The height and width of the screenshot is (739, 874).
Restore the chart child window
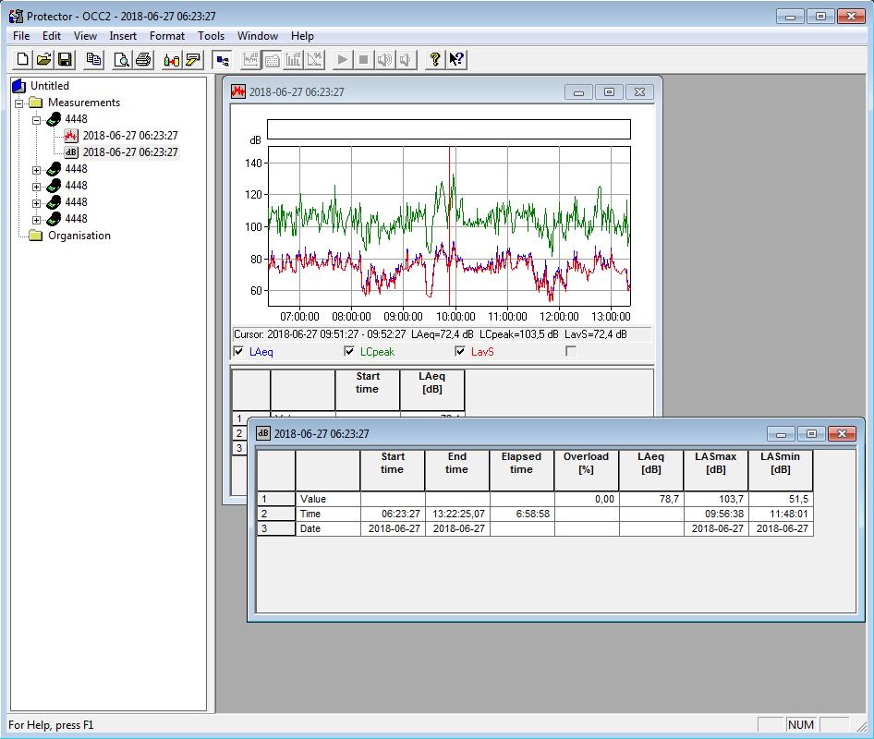(x=609, y=92)
